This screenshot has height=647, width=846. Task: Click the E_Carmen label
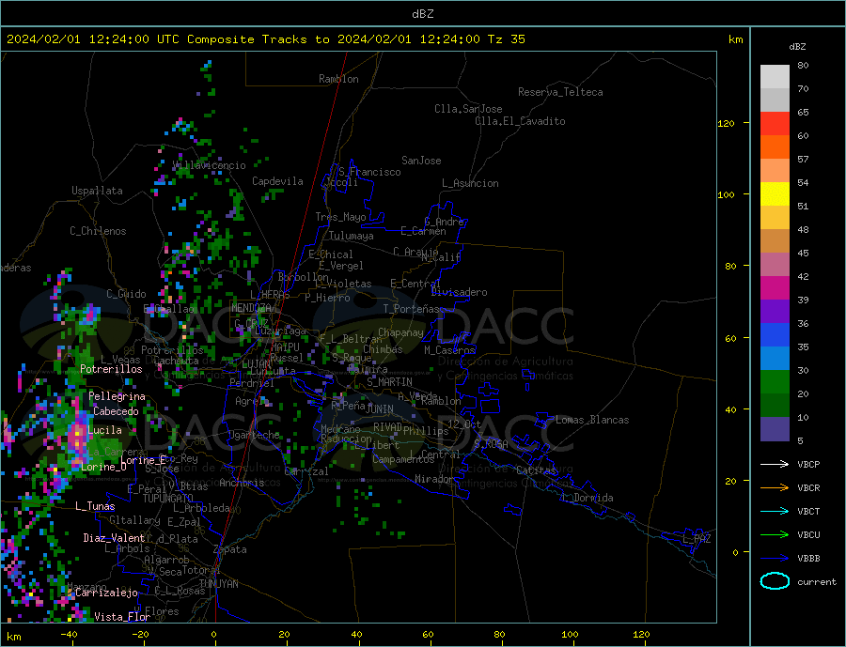pos(424,231)
